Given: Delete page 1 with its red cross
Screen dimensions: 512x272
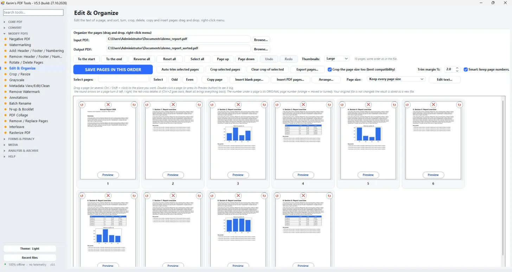Looking at the screenshot, I should pyautogui.click(x=108, y=105).
